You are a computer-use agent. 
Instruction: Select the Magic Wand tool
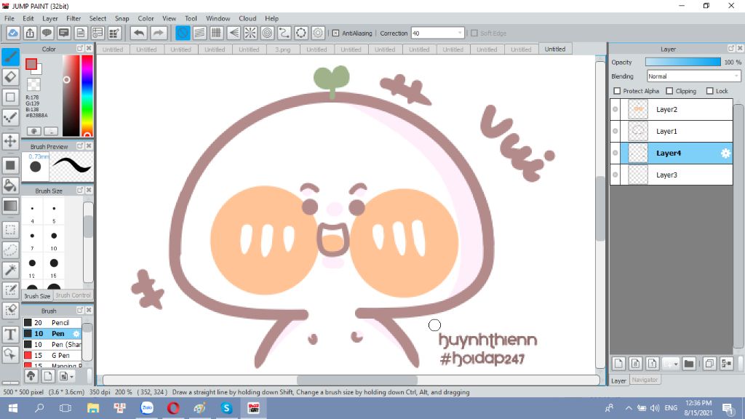[x=10, y=270]
